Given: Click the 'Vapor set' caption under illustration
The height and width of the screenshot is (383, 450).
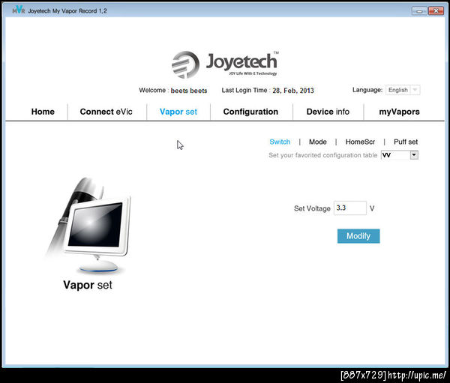Looking at the screenshot, I should tap(88, 285).
